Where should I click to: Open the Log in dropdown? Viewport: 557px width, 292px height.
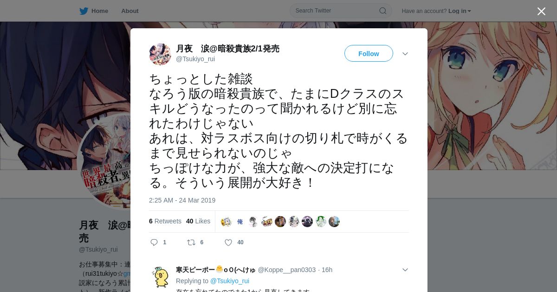(x=460, y=11)
